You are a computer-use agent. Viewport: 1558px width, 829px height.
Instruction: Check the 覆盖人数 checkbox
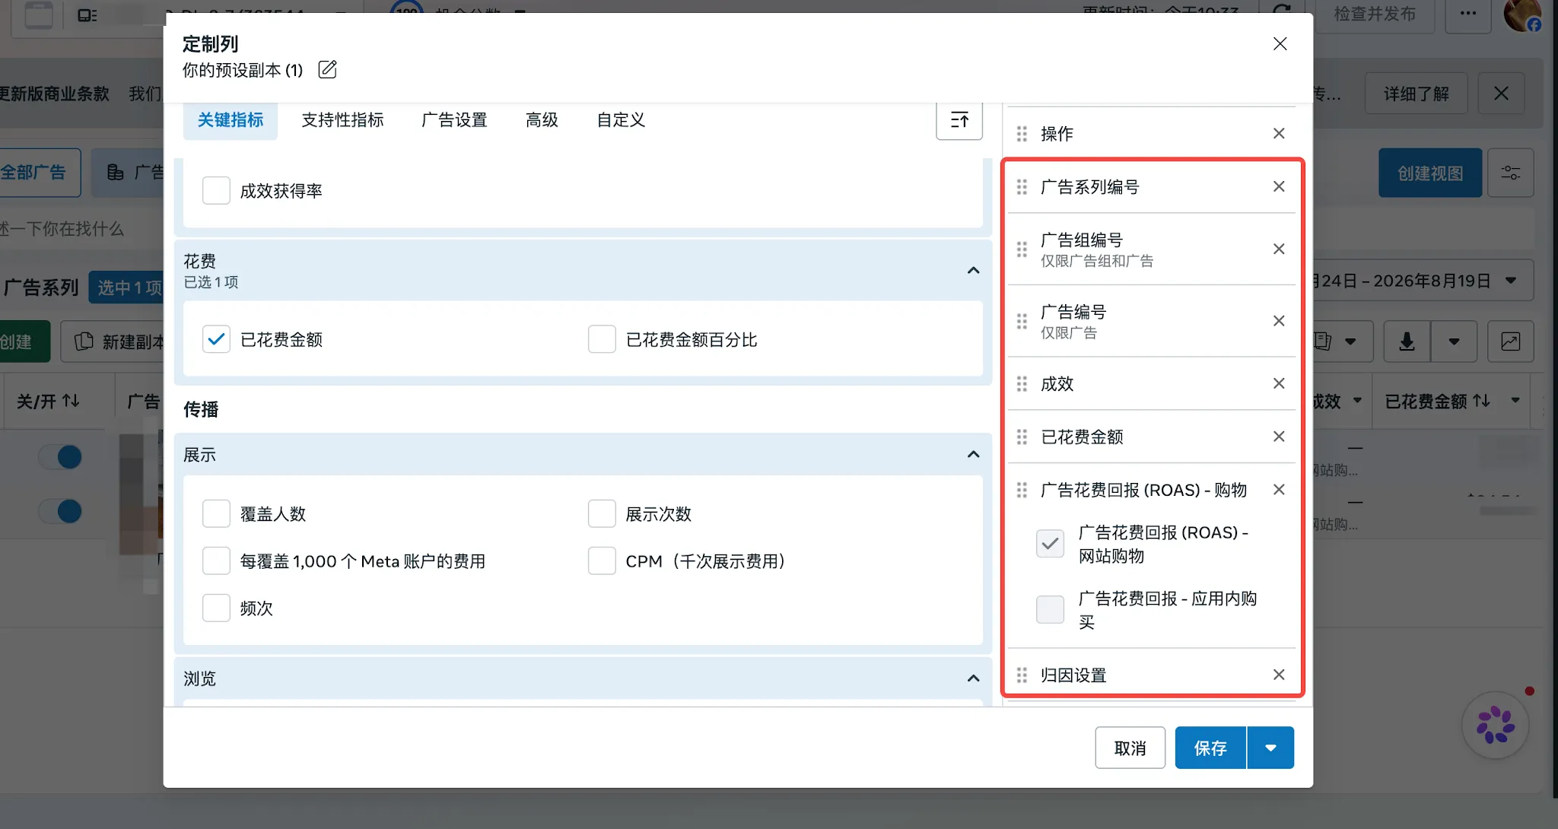click(216, 513)
